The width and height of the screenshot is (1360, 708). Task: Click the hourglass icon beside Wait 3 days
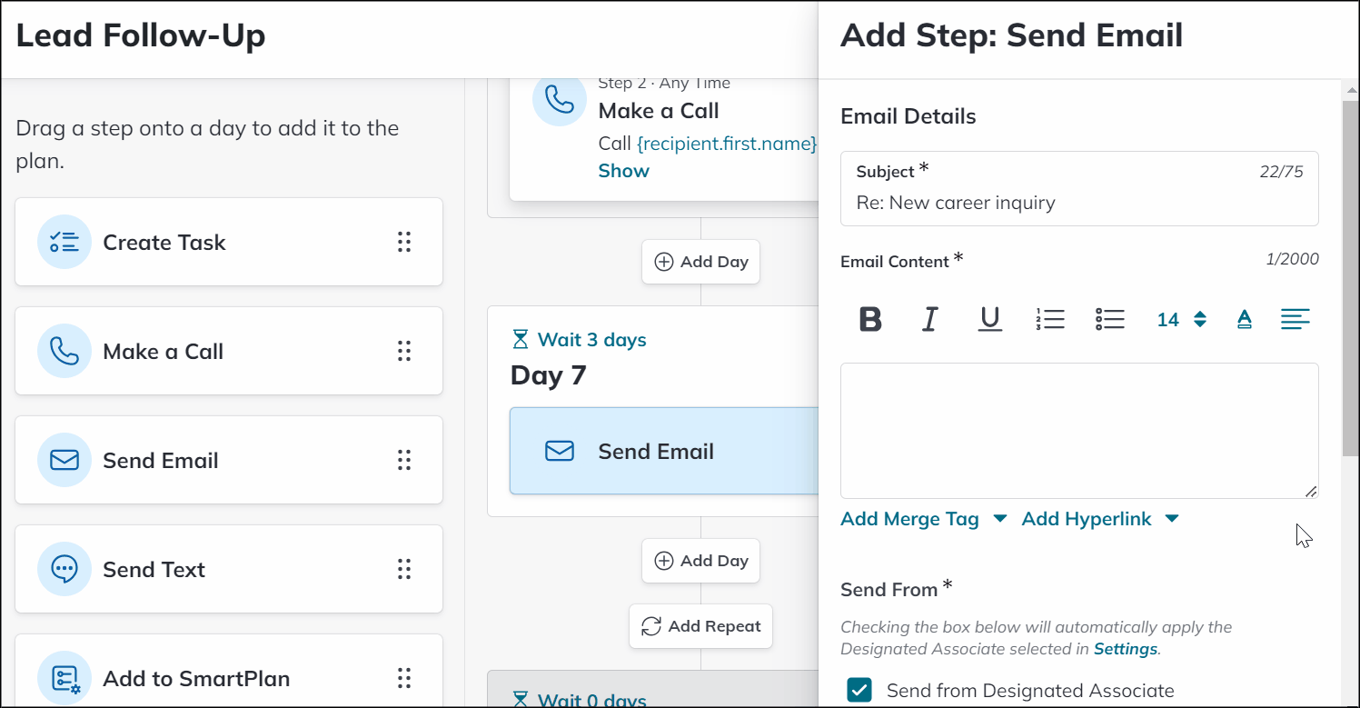tap(520, 340)
